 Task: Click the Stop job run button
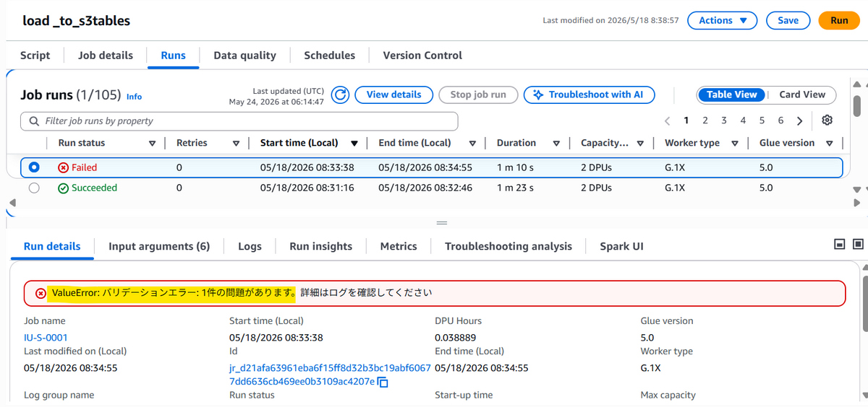[x=478, y=95]
